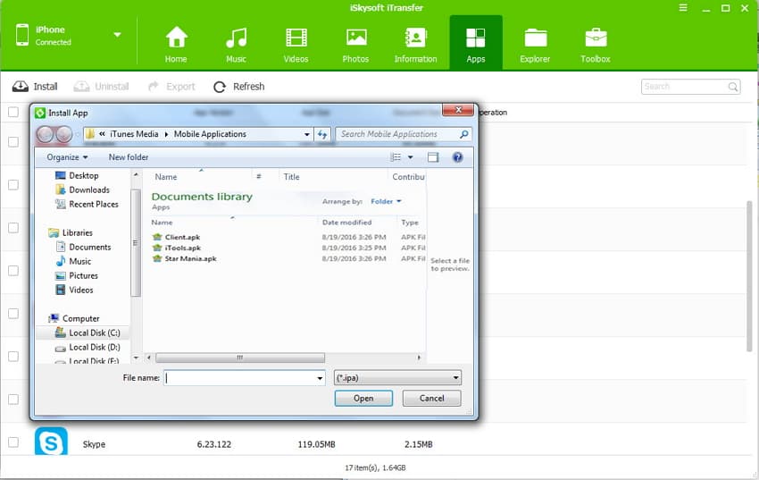Select the iTools.apk file
Viewport: 759px width, 480px height.
click(177, 248)
